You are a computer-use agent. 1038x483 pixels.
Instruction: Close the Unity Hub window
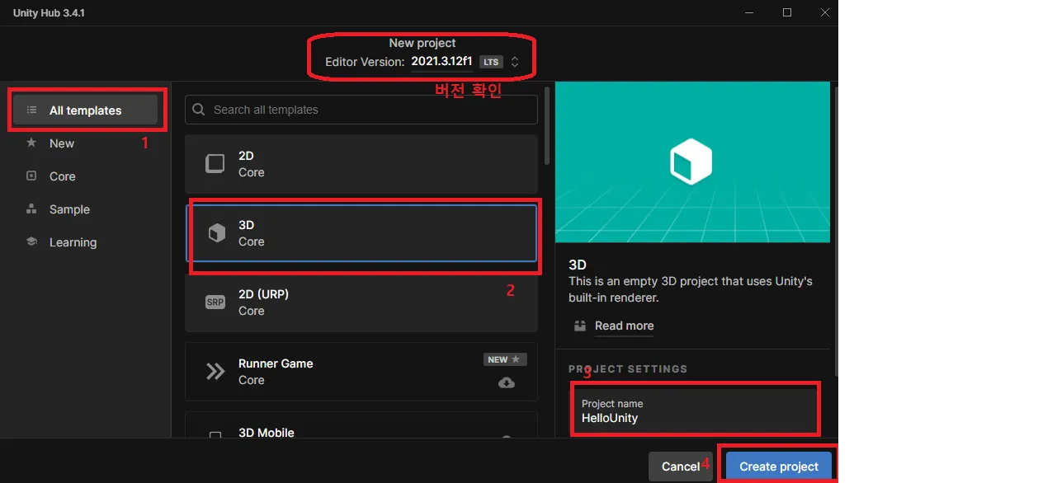click(x=825, y=12)
